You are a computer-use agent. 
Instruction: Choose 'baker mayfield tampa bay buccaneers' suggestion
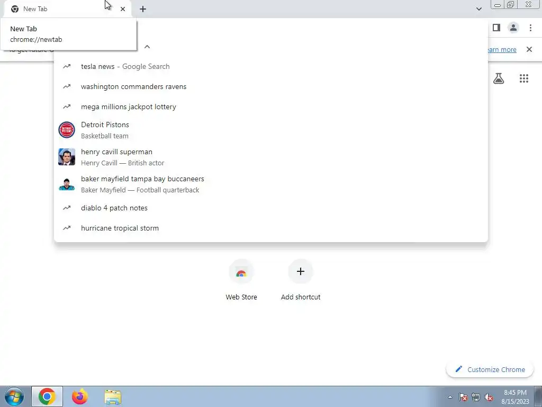270,184
